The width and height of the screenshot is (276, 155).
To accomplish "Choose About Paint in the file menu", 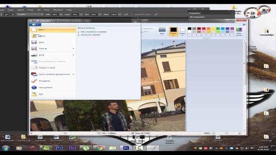I will pyautogui.click(x=53, y=87).
